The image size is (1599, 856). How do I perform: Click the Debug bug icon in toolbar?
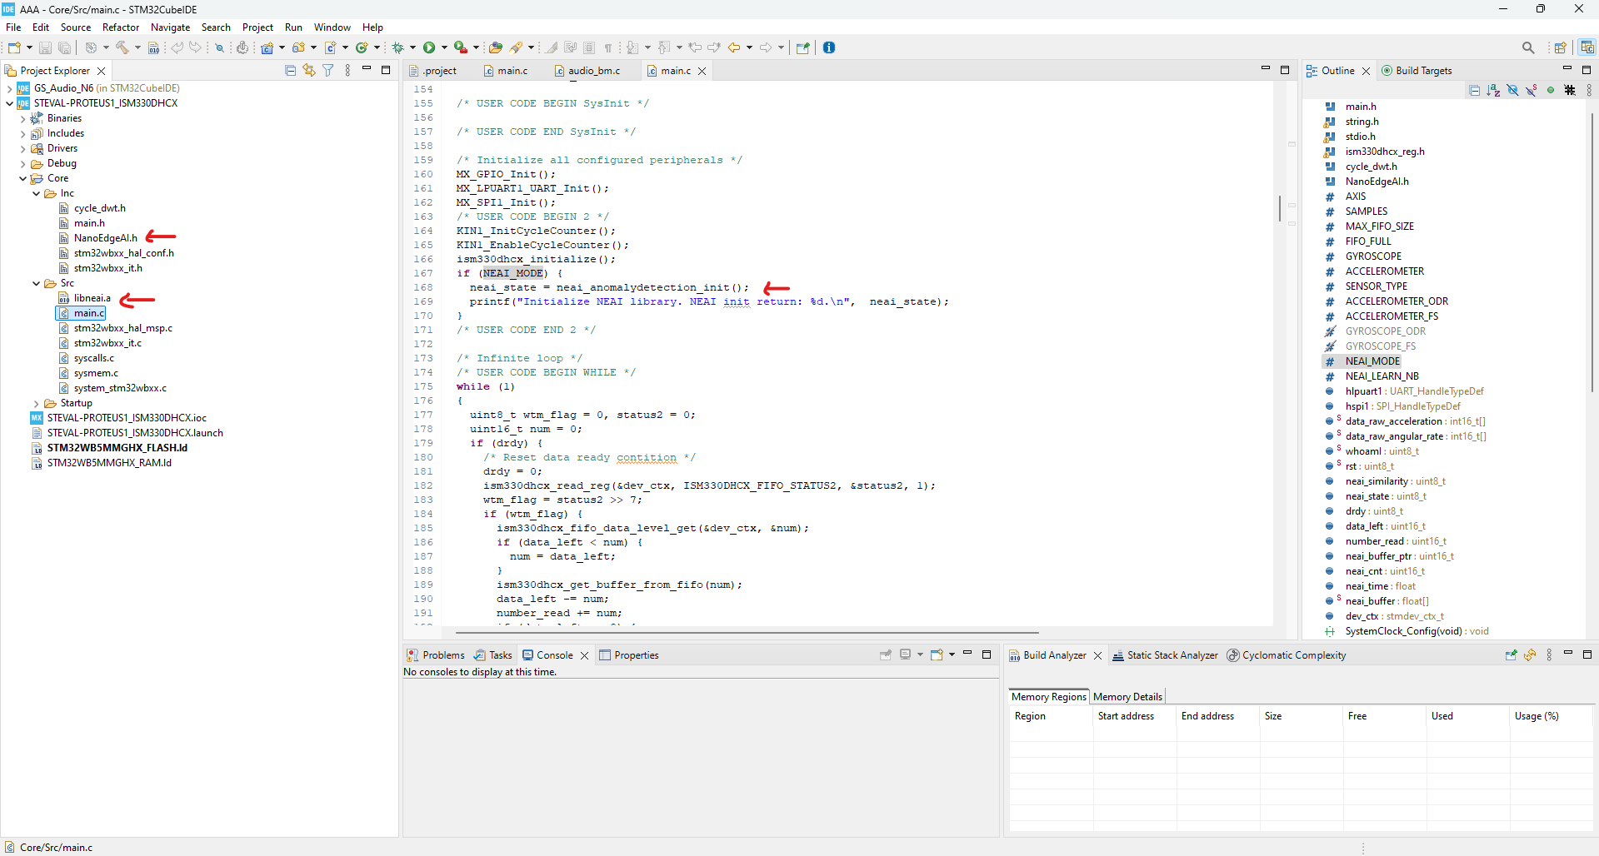398,47
